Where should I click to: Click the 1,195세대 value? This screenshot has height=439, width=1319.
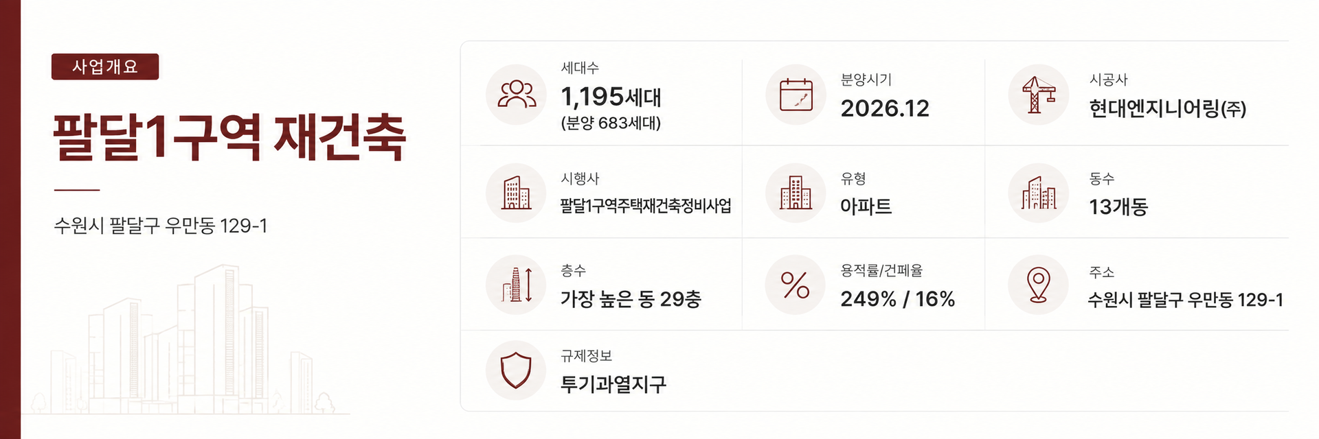pos(611,97)
